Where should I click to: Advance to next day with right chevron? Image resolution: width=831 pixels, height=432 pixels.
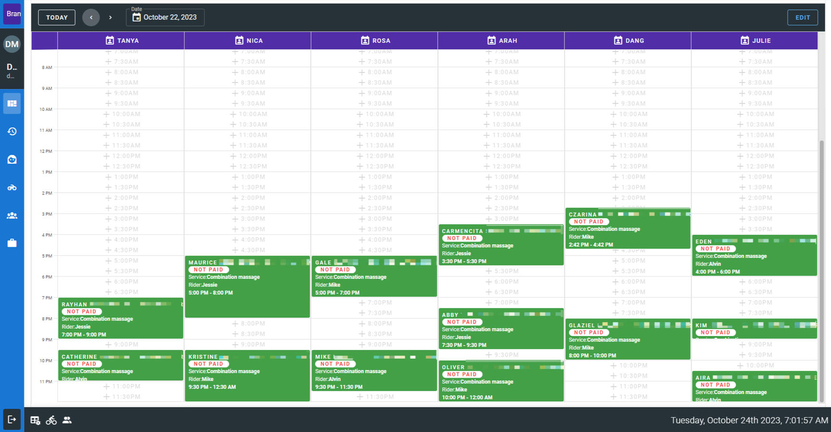111,17
